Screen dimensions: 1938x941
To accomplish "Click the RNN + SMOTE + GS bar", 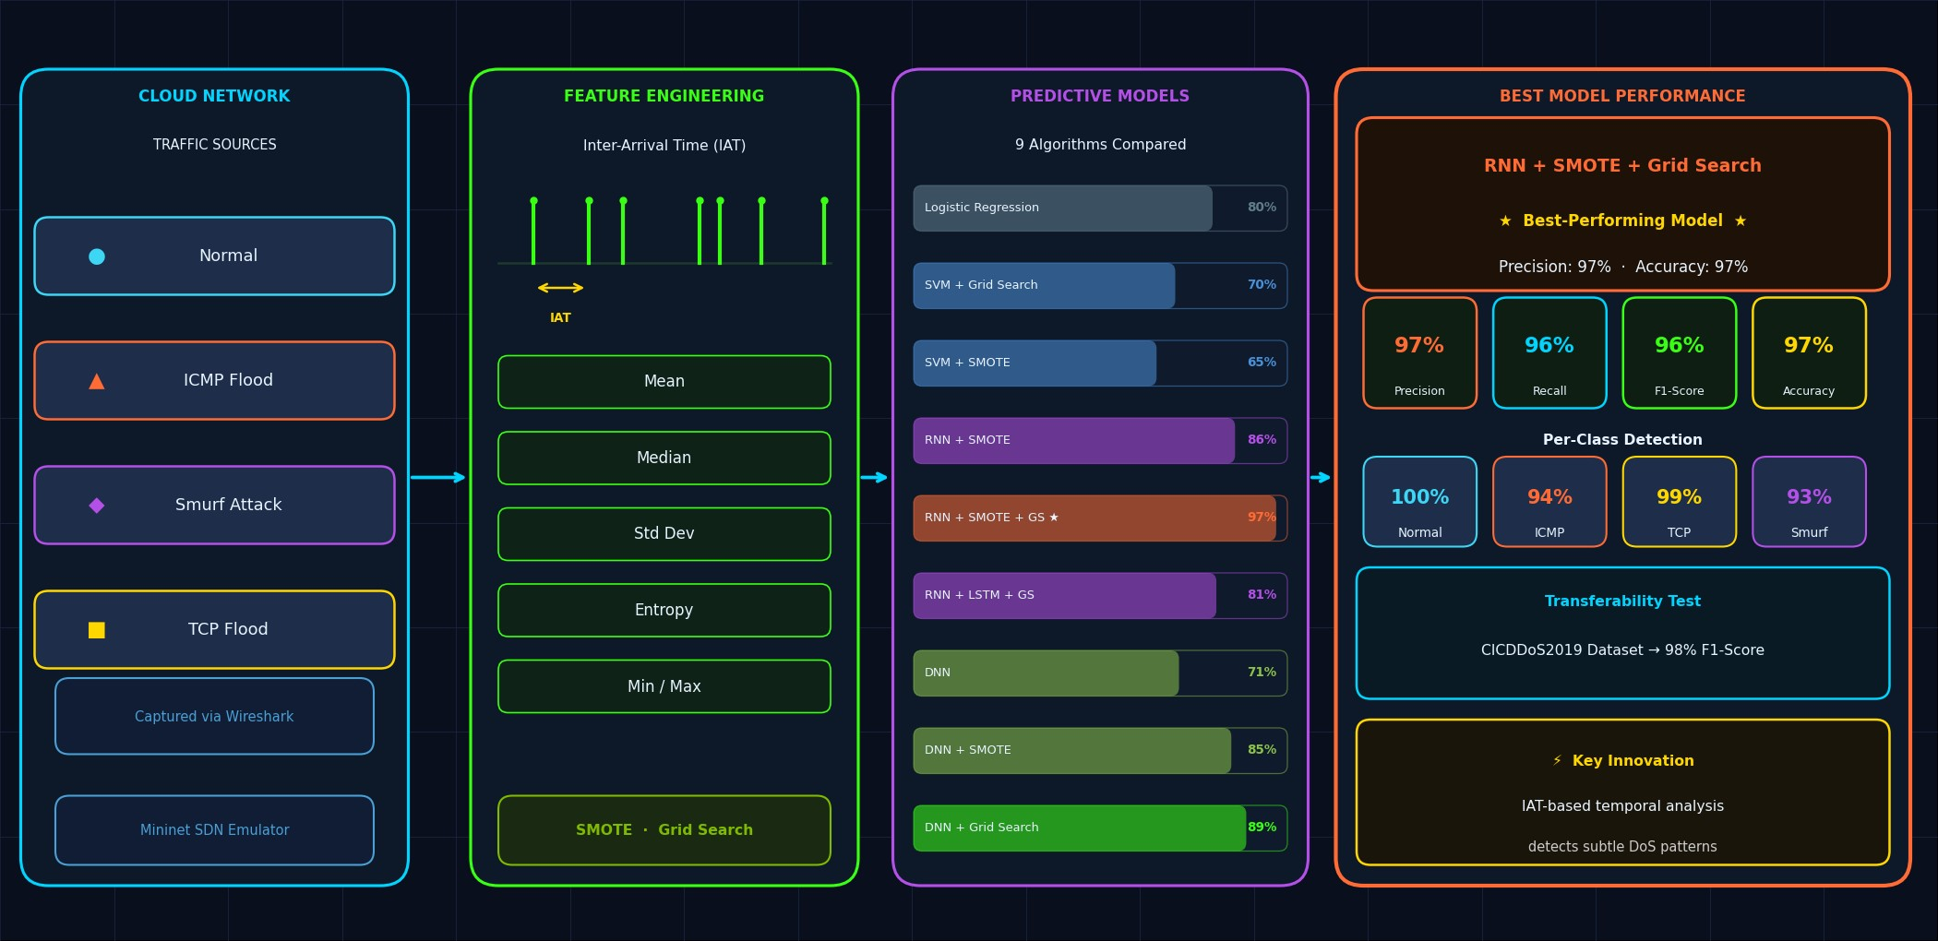I will click(x=1095, y=518).
